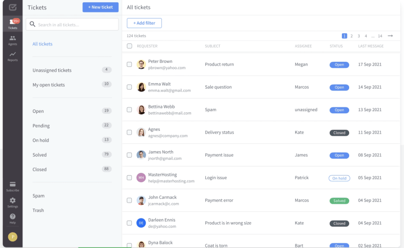Click the Add filter button

pyautogui.click(x=144, y=23)
